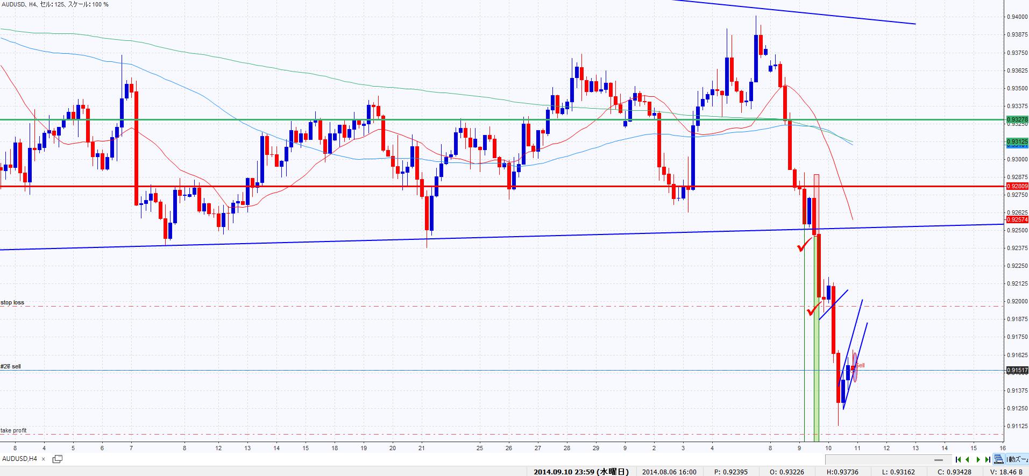Click the red Sell marker ellipse
This screenshot has height=476, width=1029.
pyautogui.click(x=855, y=366)
